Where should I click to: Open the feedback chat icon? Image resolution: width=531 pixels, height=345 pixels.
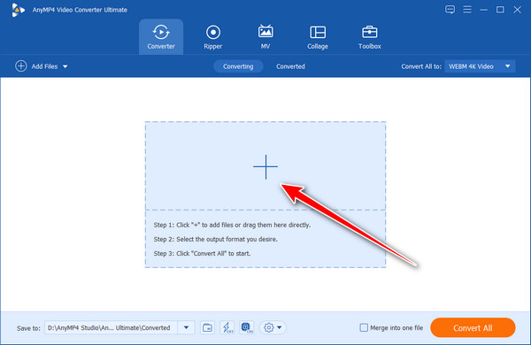click(450, 10)
